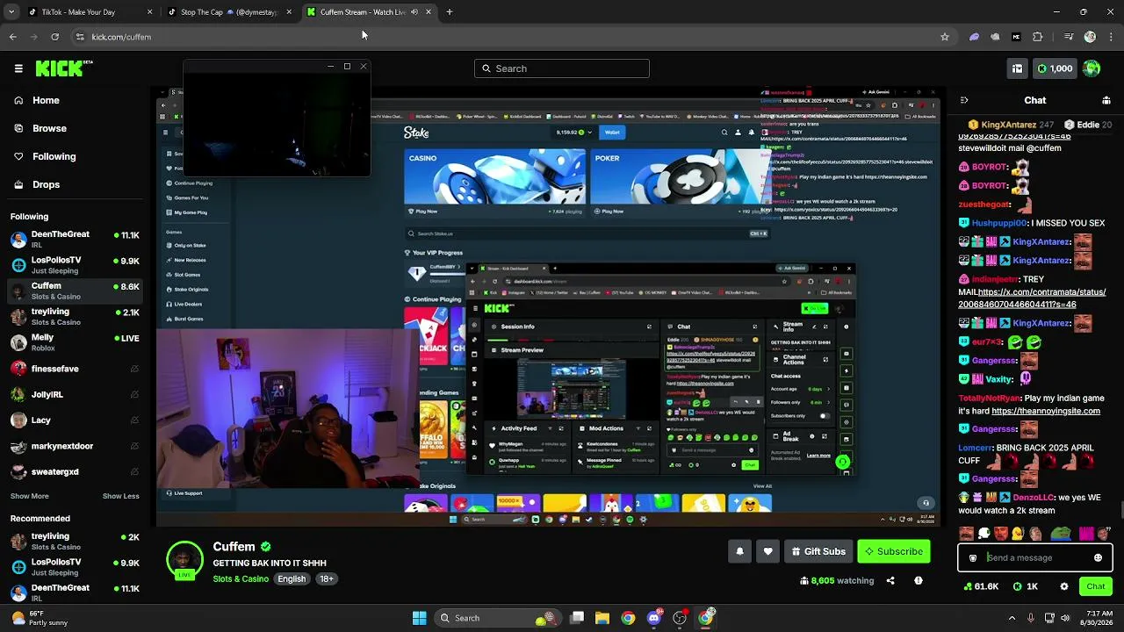Open the Kick profile avatar menu
Screen dimensions: 1124x632
pyautogui.click(x=1092, y=68)
